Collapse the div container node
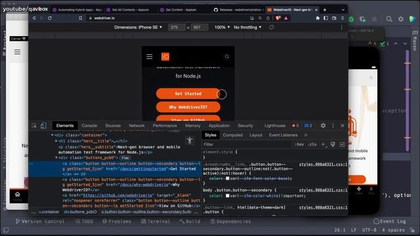Screen dimensions: 420x236 [x=52, y=135]
